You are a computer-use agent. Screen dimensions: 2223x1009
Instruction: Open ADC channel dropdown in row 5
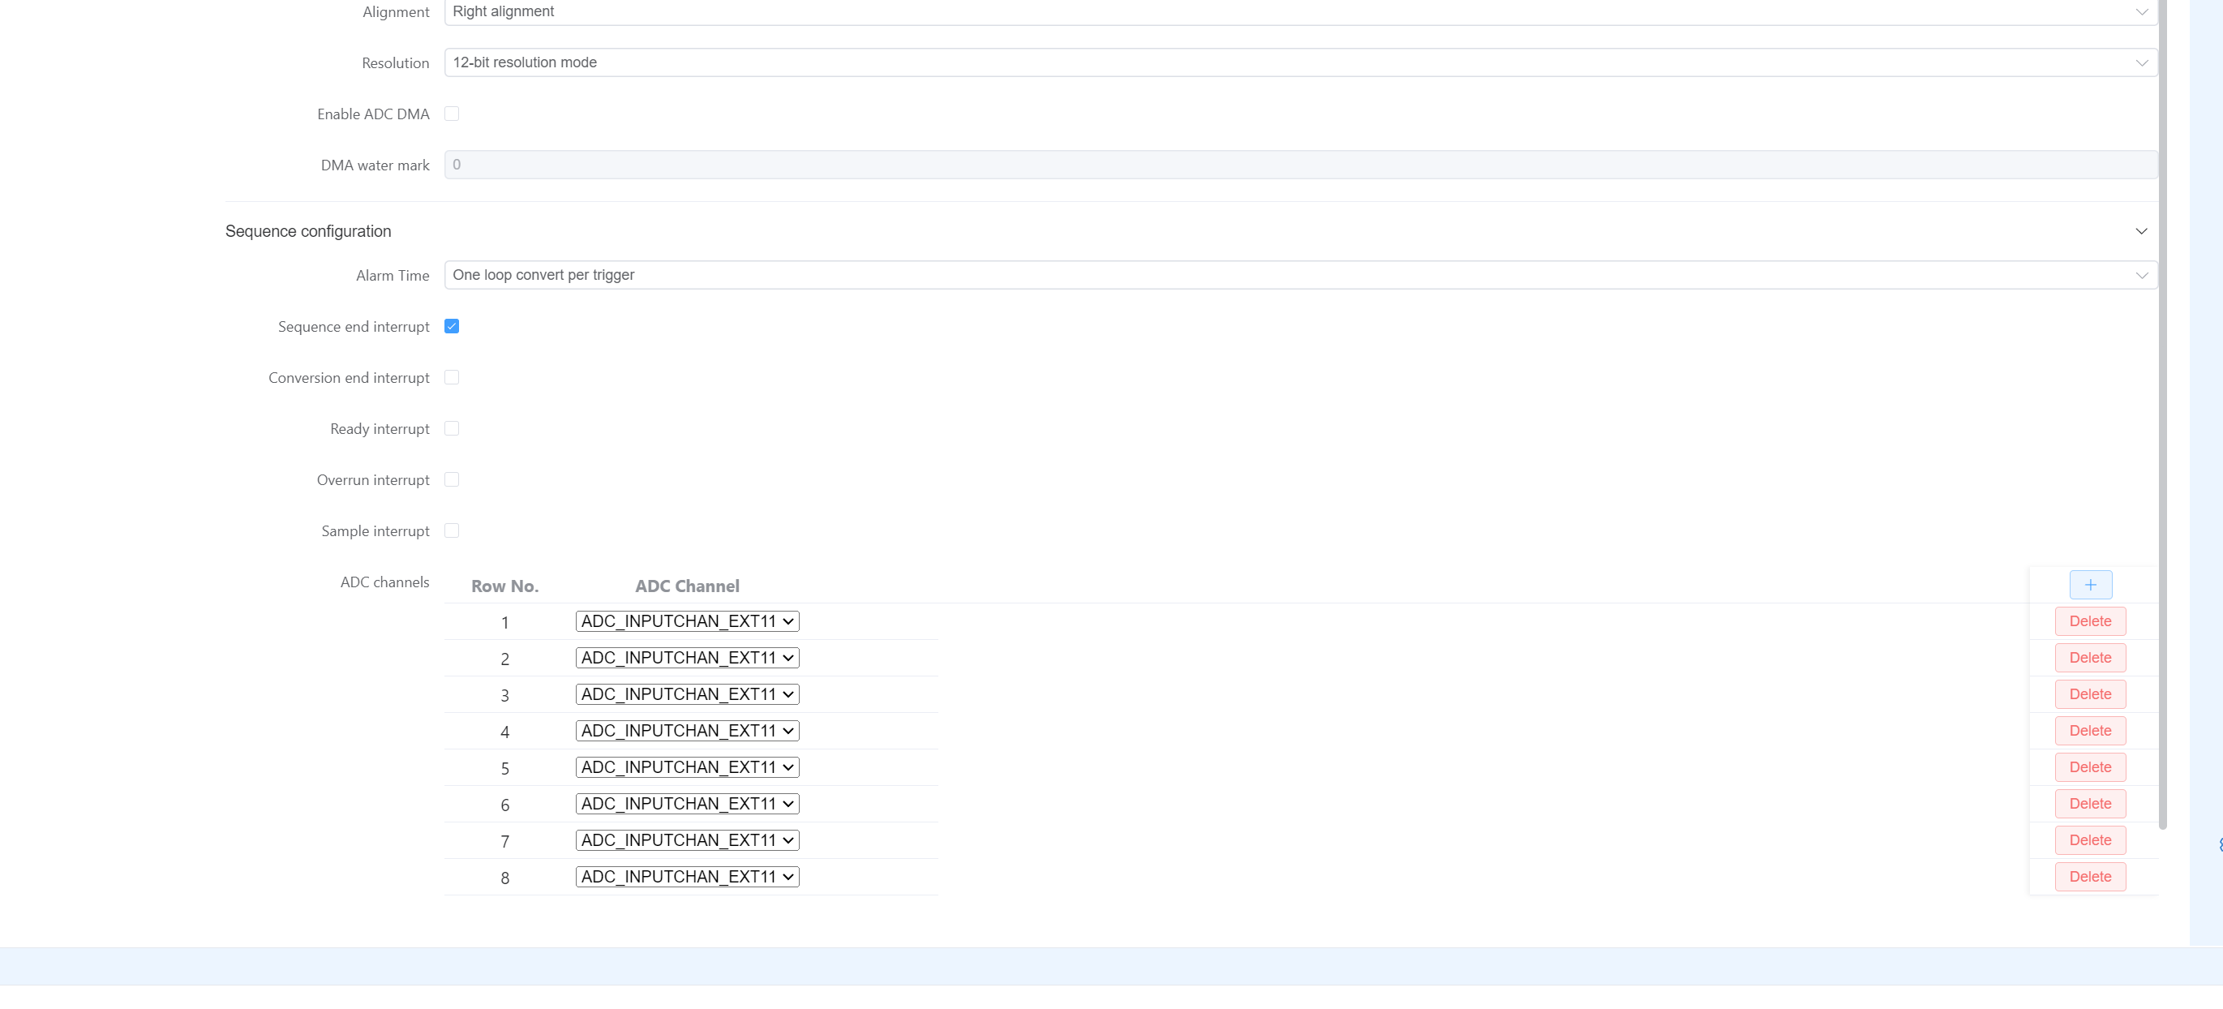pyautogui.click(x=687, y=767)
